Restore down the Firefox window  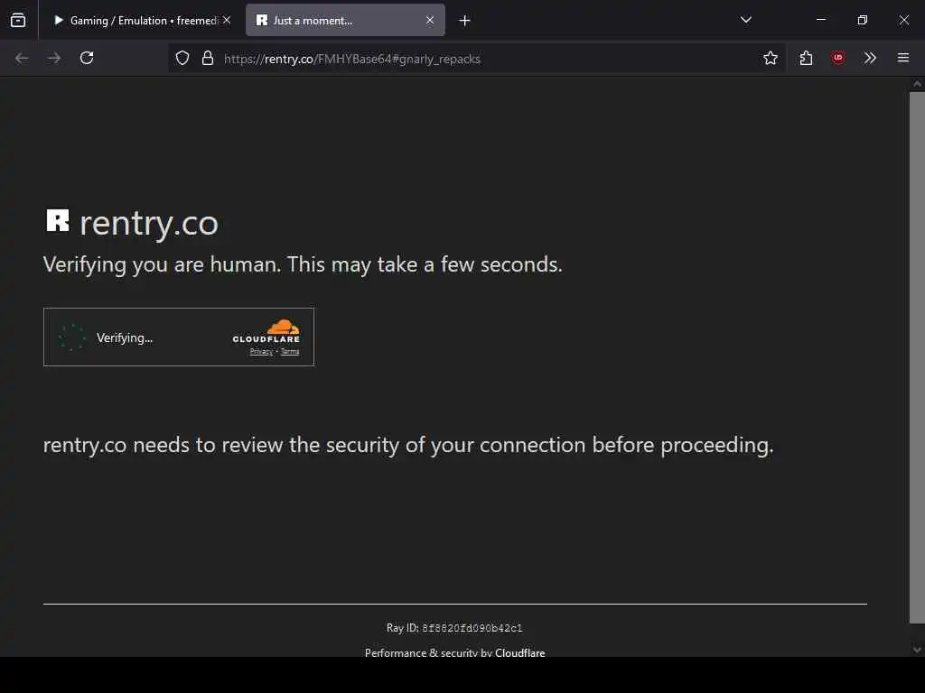[863, 20]
